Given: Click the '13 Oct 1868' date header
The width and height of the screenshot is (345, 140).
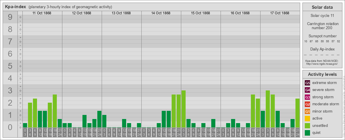Looking at the screenshot, I should coord(121,13).
